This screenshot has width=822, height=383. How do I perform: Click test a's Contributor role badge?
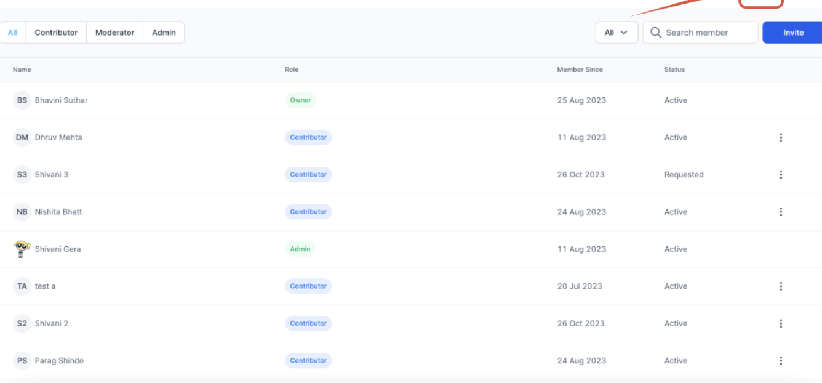tap(308, 286)
